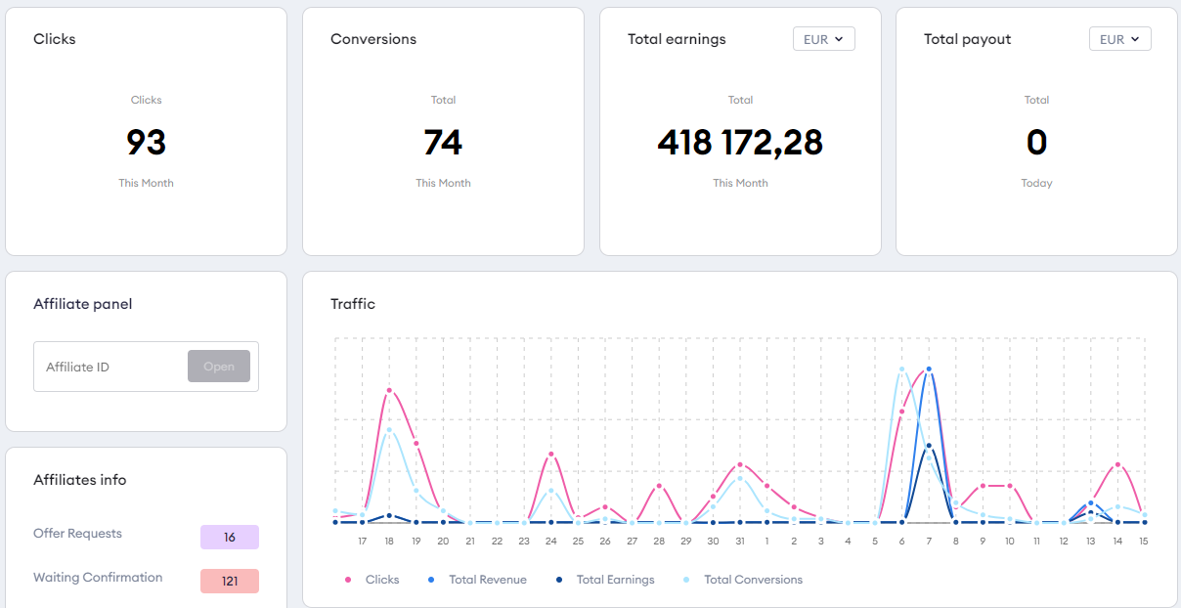Click the red 121 Waiting Confirmation badge
This screenshot has width=1181, height=608.
coord(230,581)
